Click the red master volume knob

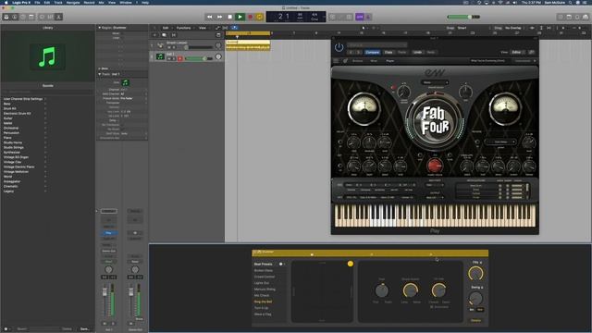435,166
